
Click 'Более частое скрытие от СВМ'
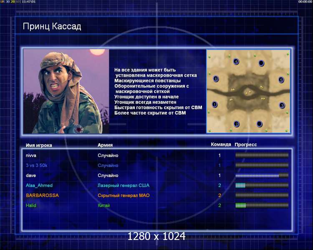150,113
